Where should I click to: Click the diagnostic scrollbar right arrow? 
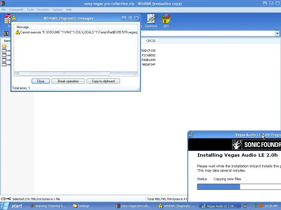[135, 73]
